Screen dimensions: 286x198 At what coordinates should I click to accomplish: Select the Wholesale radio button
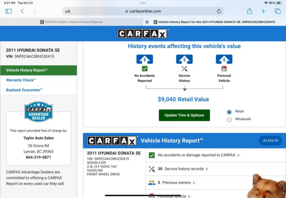(229, 120)
